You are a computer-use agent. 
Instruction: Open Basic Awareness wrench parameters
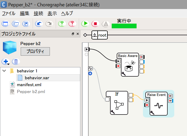click(x=124, y=74)
